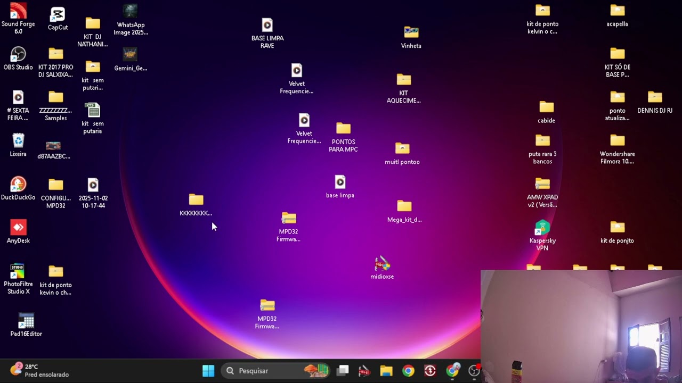Select the DENNIS DJ RJ folder

pos(655,102)
